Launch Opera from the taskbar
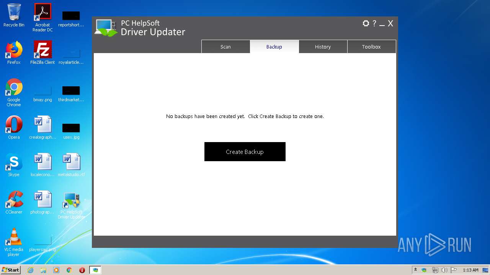Viewport: 490px width, 275px height. click(x=82, y=270)
